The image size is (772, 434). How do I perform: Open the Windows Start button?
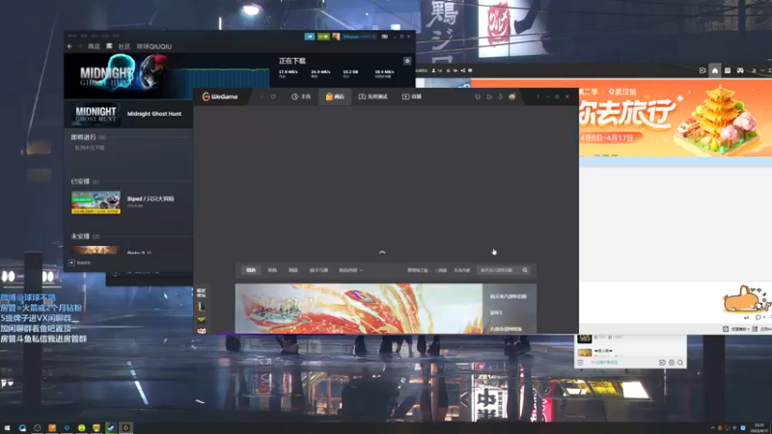(7, 428)
